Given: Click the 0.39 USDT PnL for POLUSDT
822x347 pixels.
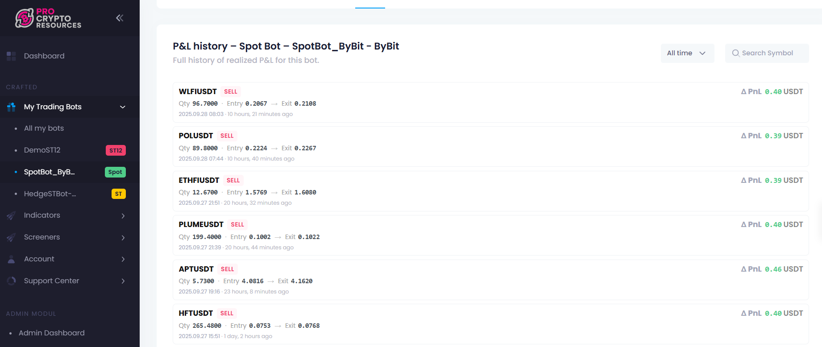Looking at the screenshot, I should pyautogui.click(x=784, y=136).
